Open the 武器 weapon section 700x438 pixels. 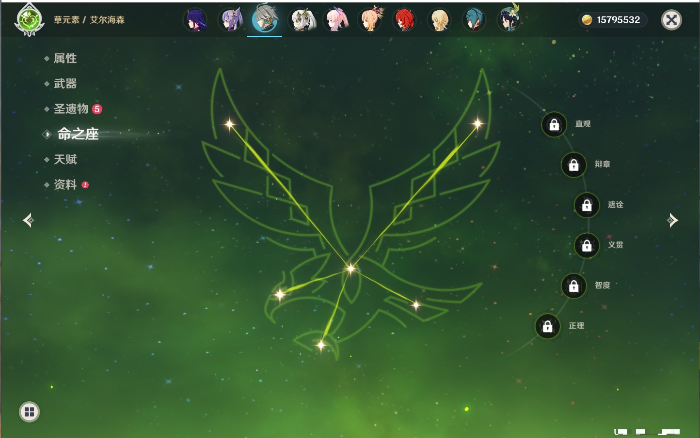pyautogui.click(x=65, y=84)
